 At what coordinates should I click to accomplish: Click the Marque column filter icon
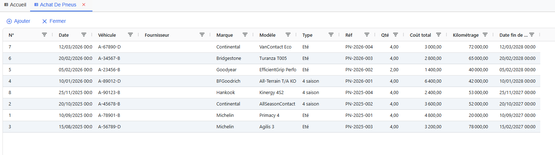245,35
